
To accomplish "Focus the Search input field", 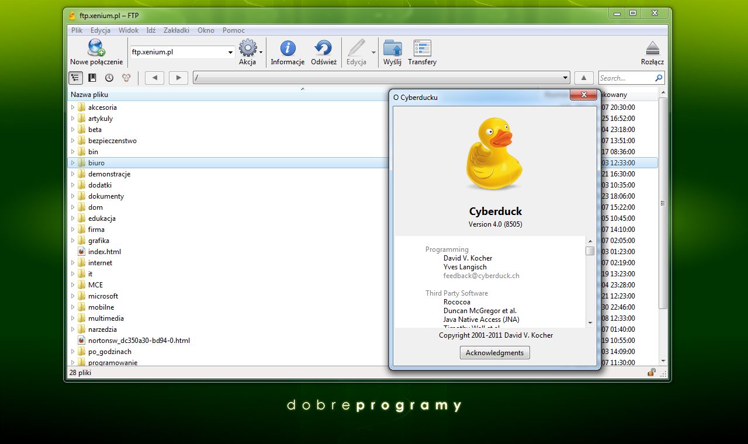I will coord(626,78).
